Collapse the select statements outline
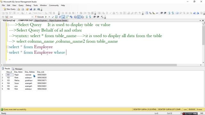 tap(7, 47)
